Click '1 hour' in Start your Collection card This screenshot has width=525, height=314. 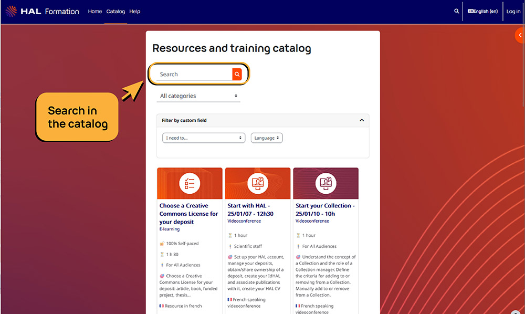point(309,235)
